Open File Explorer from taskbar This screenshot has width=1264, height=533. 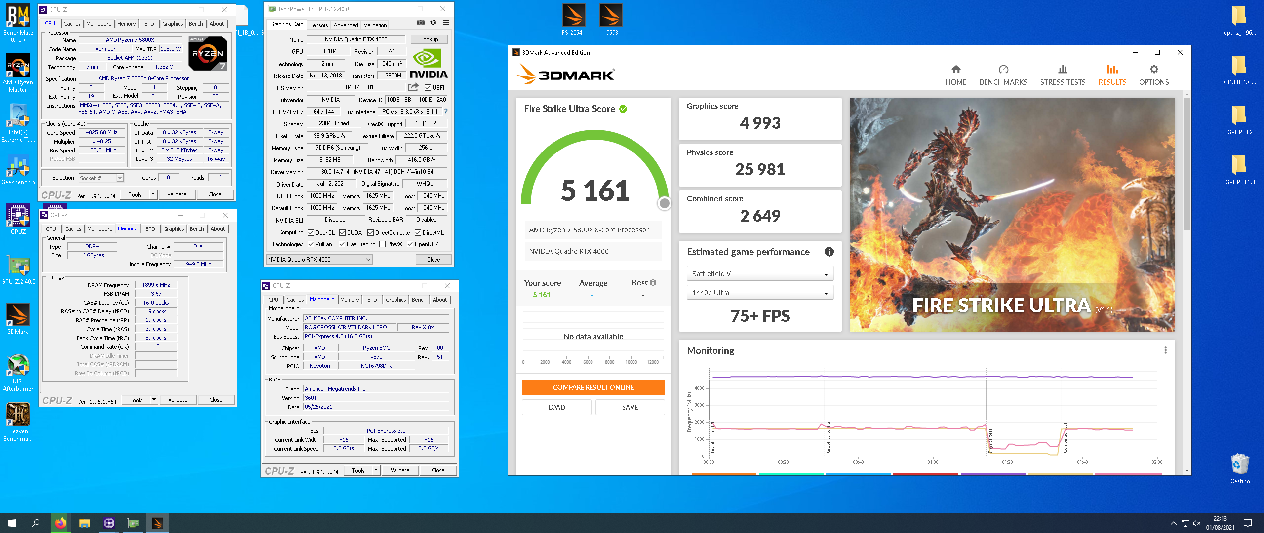coord(85,523)
